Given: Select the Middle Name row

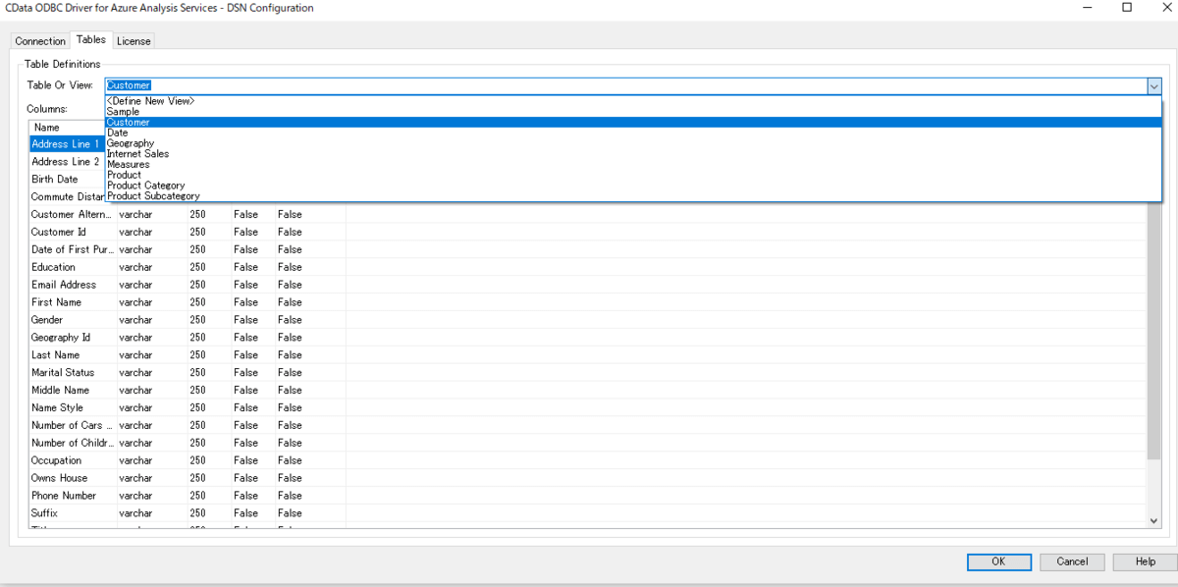Looking at the screenshot, I should click(x=187, y=391).
